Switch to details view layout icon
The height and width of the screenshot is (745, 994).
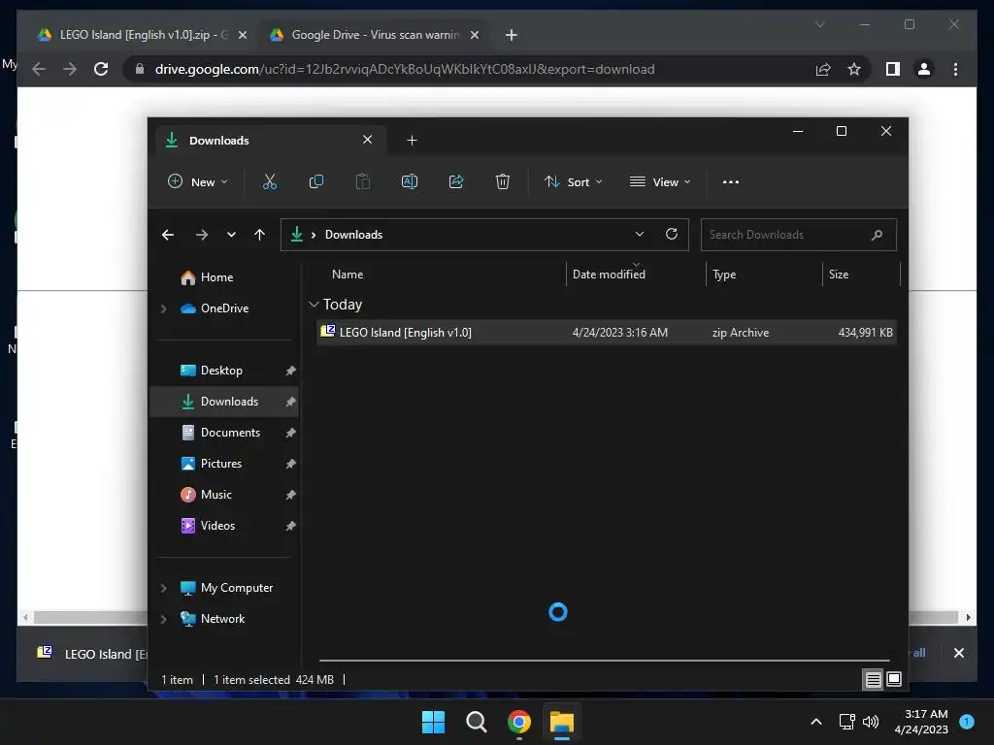pyautogui.click(x=873, y=680)
